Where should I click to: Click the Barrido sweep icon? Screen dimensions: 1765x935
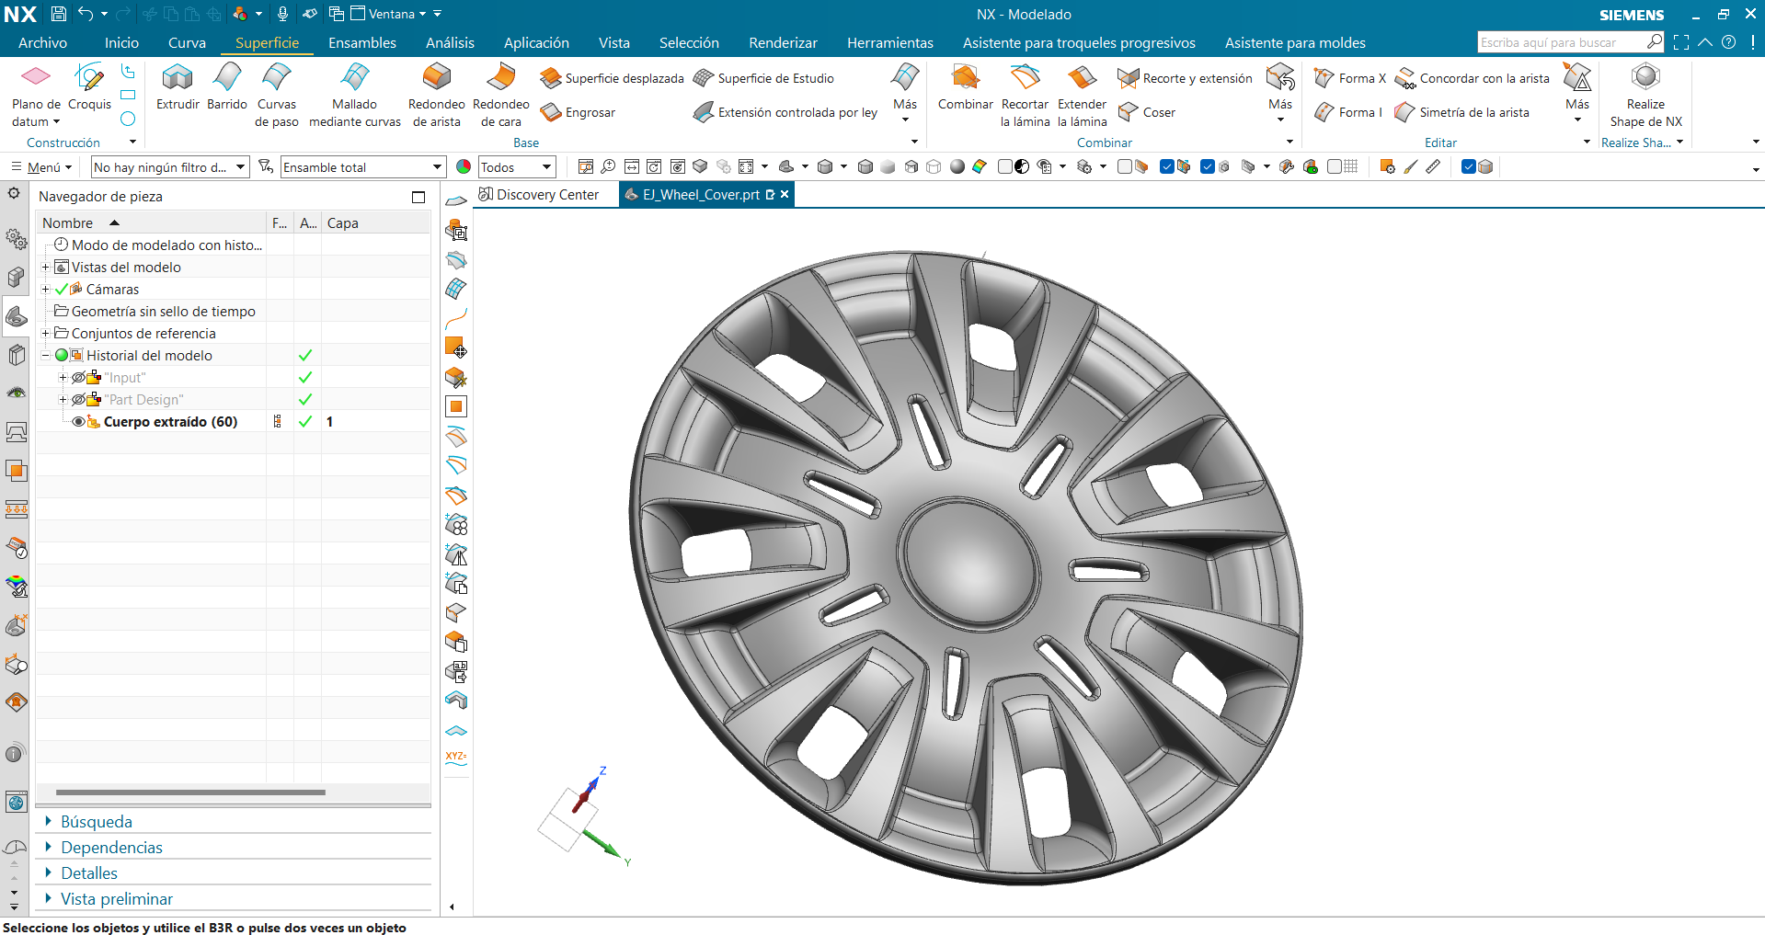point(227,77)
